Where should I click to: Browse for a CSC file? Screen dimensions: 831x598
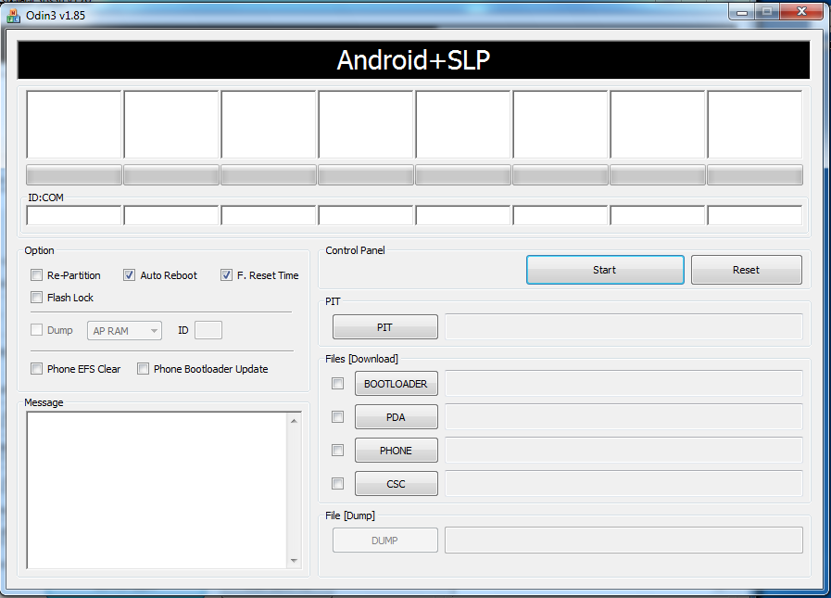(397, 483)
